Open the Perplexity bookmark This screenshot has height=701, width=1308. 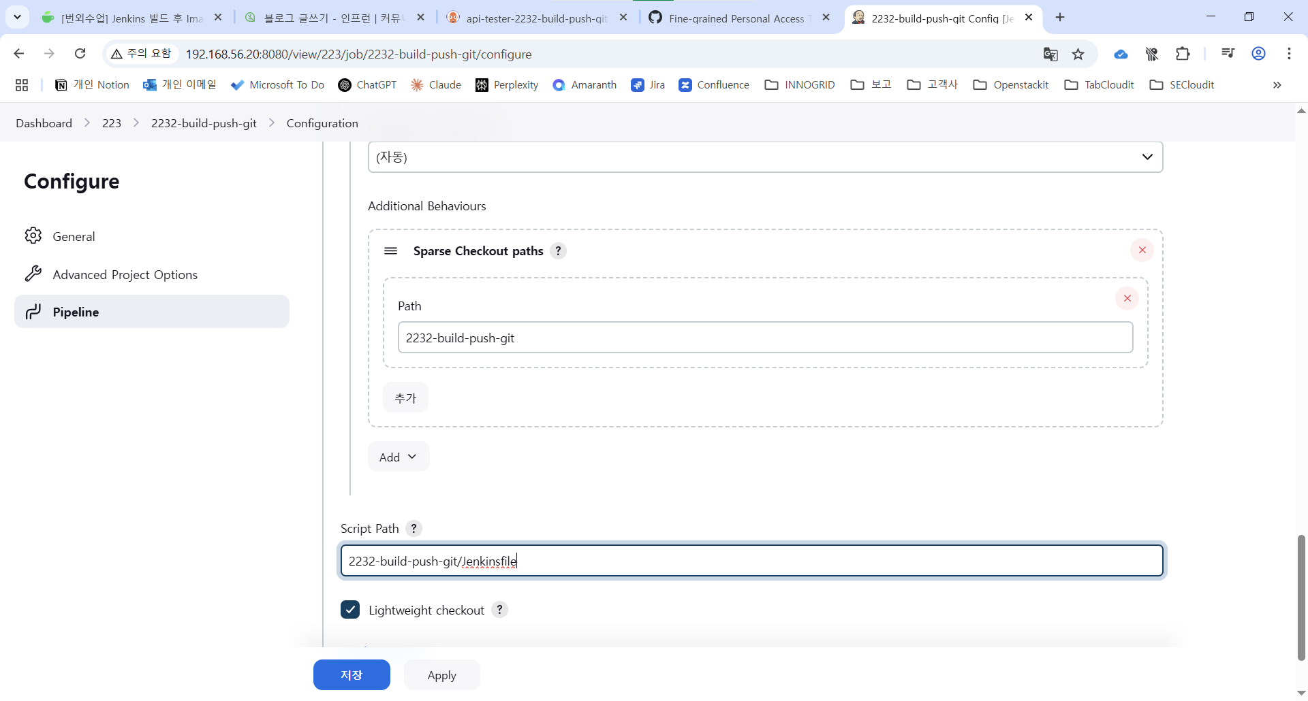507,85
